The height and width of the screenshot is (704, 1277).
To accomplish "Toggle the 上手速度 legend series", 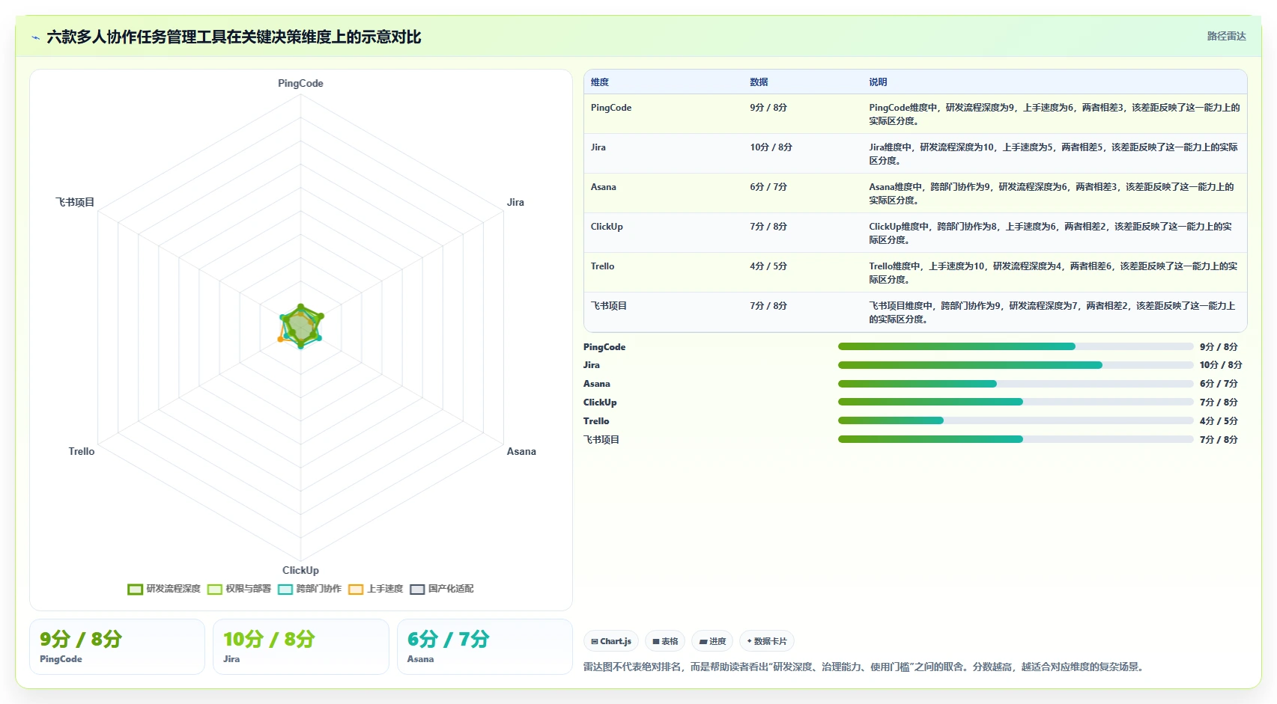I will (x=376, y=589).
